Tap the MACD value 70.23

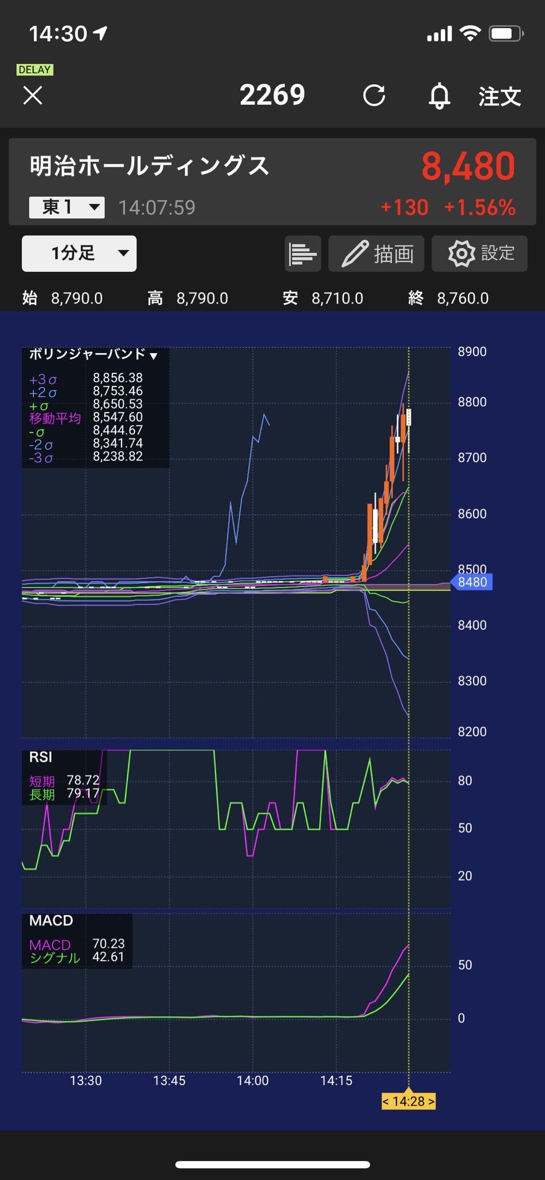click(x=108, y=943)
